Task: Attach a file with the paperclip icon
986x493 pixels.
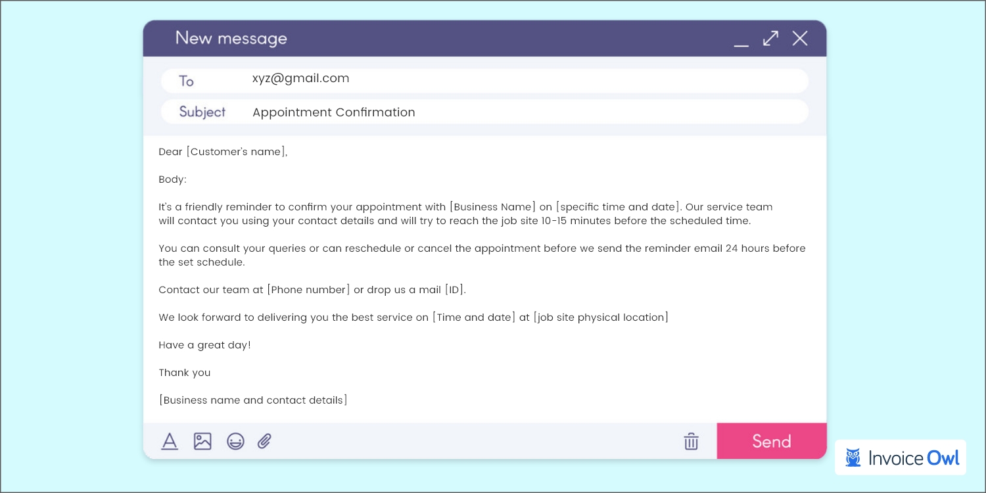Action: tap(264, 441)
